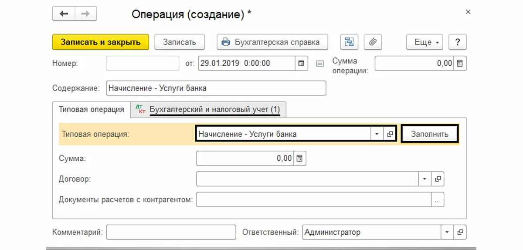Click the open-form icon beside Типовая операция
This screenshot has height=250, width=523.
(x=390, y=134)
